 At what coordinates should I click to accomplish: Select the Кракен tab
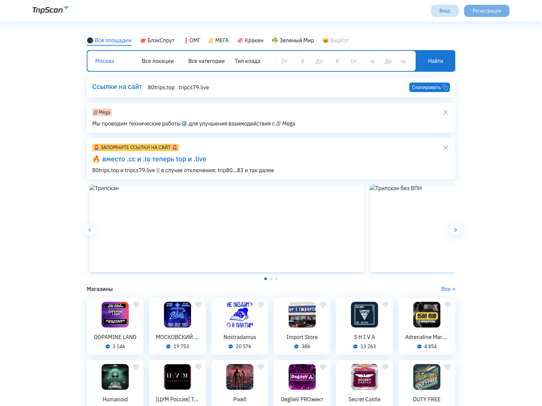[x=250, y=40]
